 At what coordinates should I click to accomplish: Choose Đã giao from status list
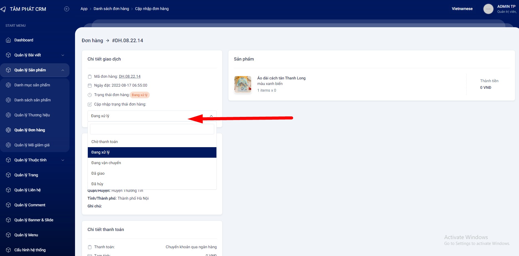point(98,174)
